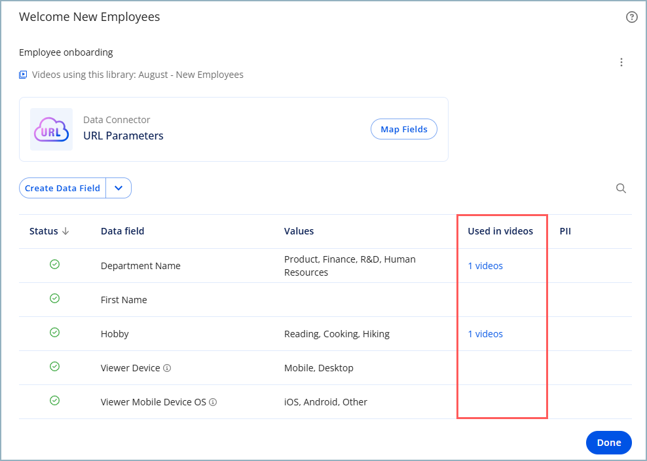The height and width of the screenshot is (461, 647).
Task: Click the Used in videos column header
Action: [x=500, y=231]
